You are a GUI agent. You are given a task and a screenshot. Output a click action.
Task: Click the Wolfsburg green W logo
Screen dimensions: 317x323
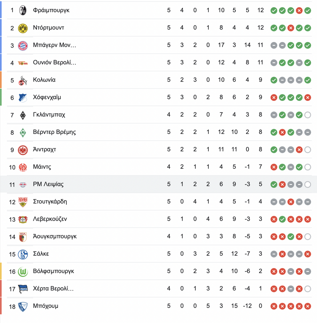pyautogui.click(x=23, y=272)
